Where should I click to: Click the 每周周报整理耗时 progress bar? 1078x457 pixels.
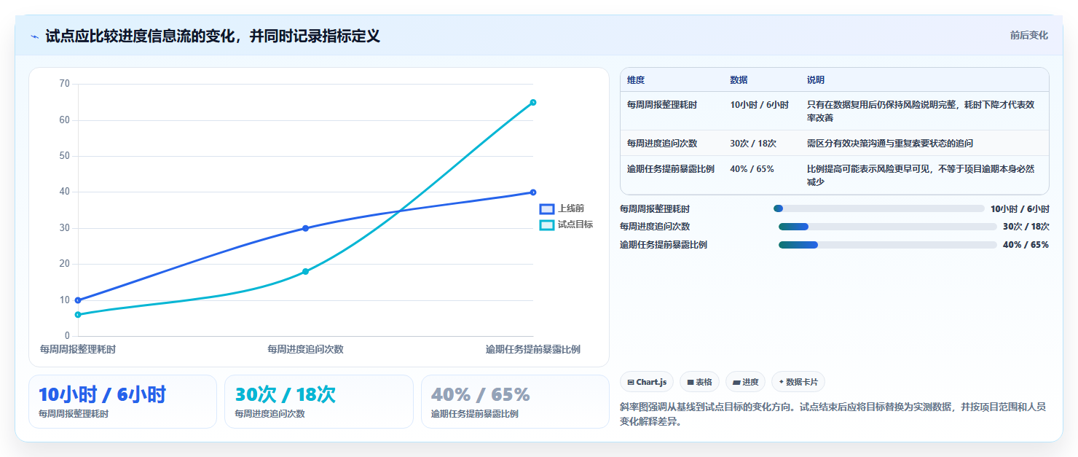point(879,208)
